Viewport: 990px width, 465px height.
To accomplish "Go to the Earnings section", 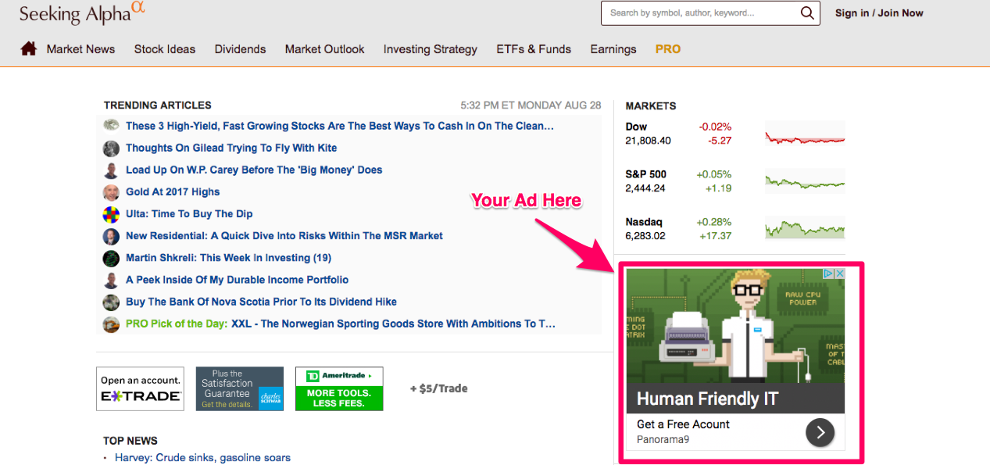I will 613,49.
